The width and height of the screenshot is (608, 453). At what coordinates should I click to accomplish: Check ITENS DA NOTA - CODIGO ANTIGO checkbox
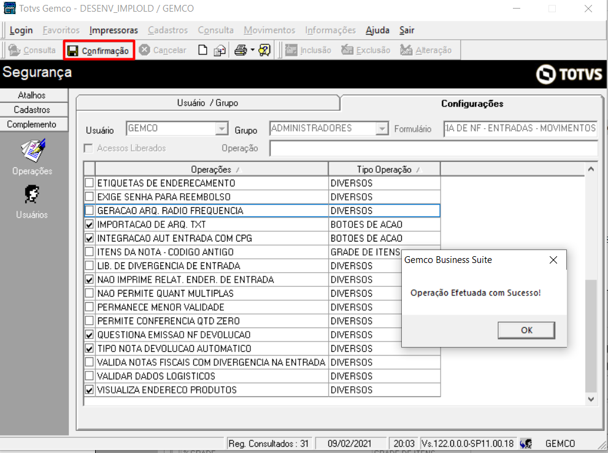click(89, 252)
